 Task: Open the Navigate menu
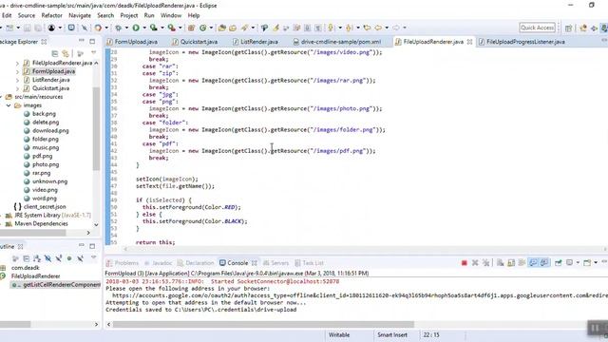[x=80, y=15]
